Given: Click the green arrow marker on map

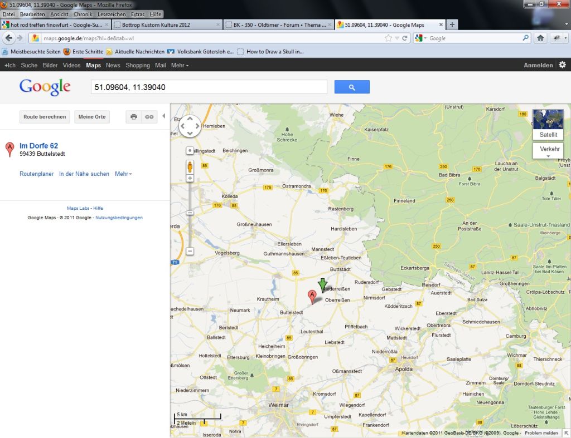Looking at the screenshot, I should point(322,284).
